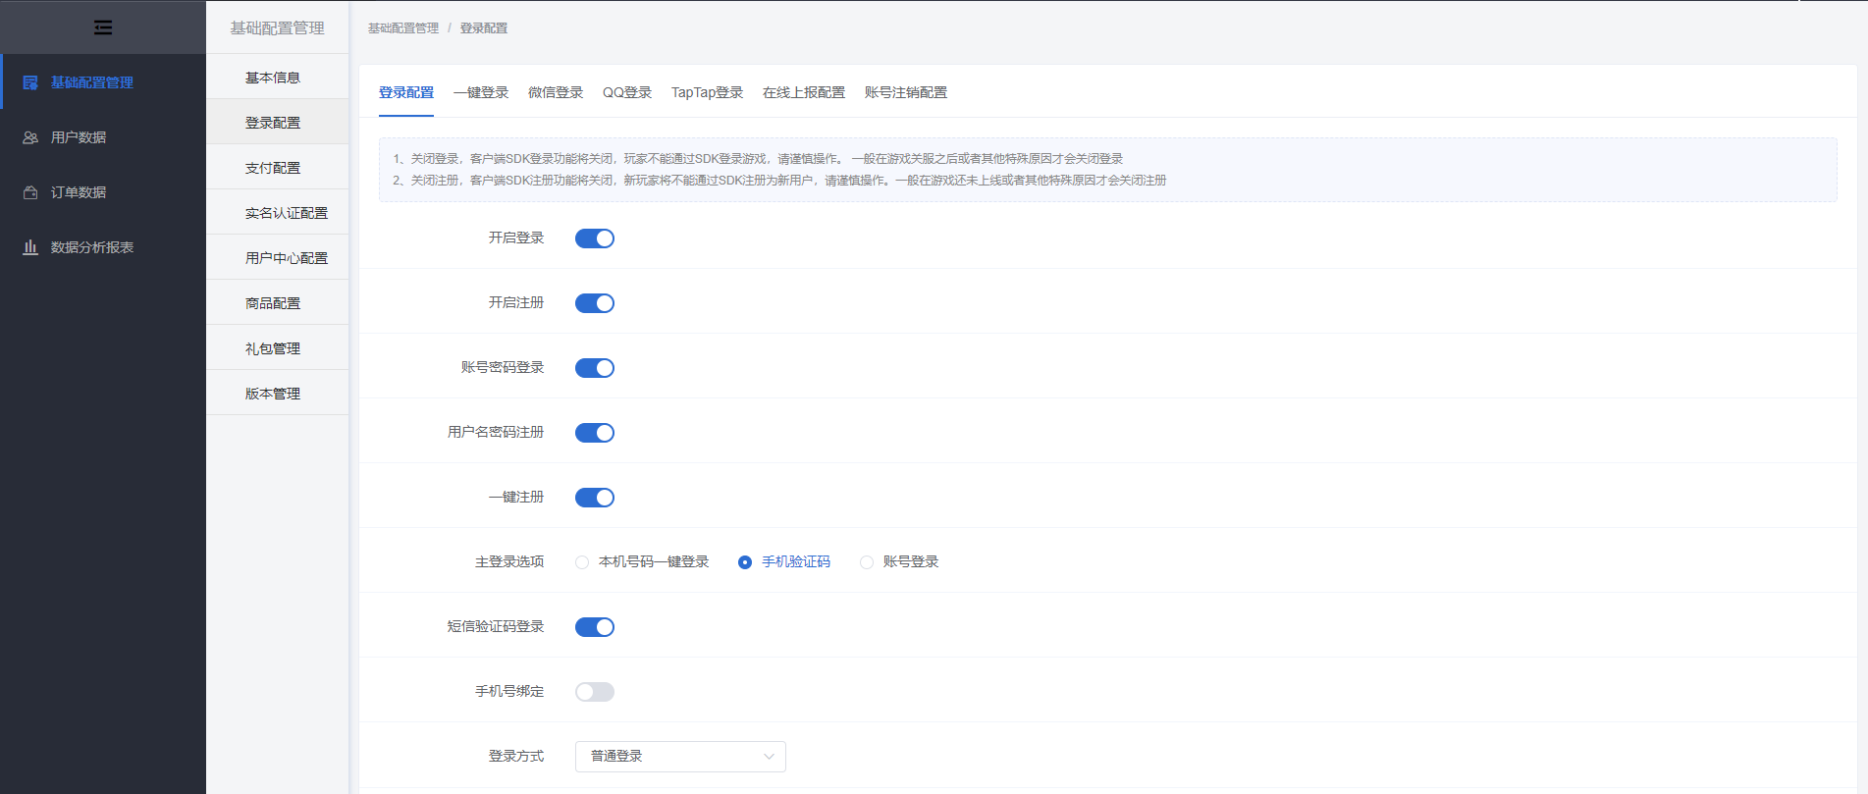This screenshot has width=1868, height=794.
Task: Click the 基础配置管理 sidebar icon
Action: point(30,82)
